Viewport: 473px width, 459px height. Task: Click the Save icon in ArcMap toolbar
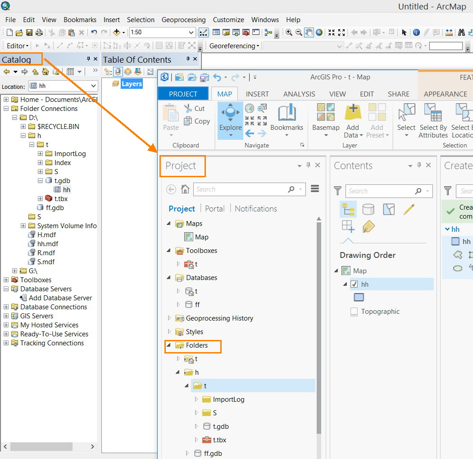[29, 32]
